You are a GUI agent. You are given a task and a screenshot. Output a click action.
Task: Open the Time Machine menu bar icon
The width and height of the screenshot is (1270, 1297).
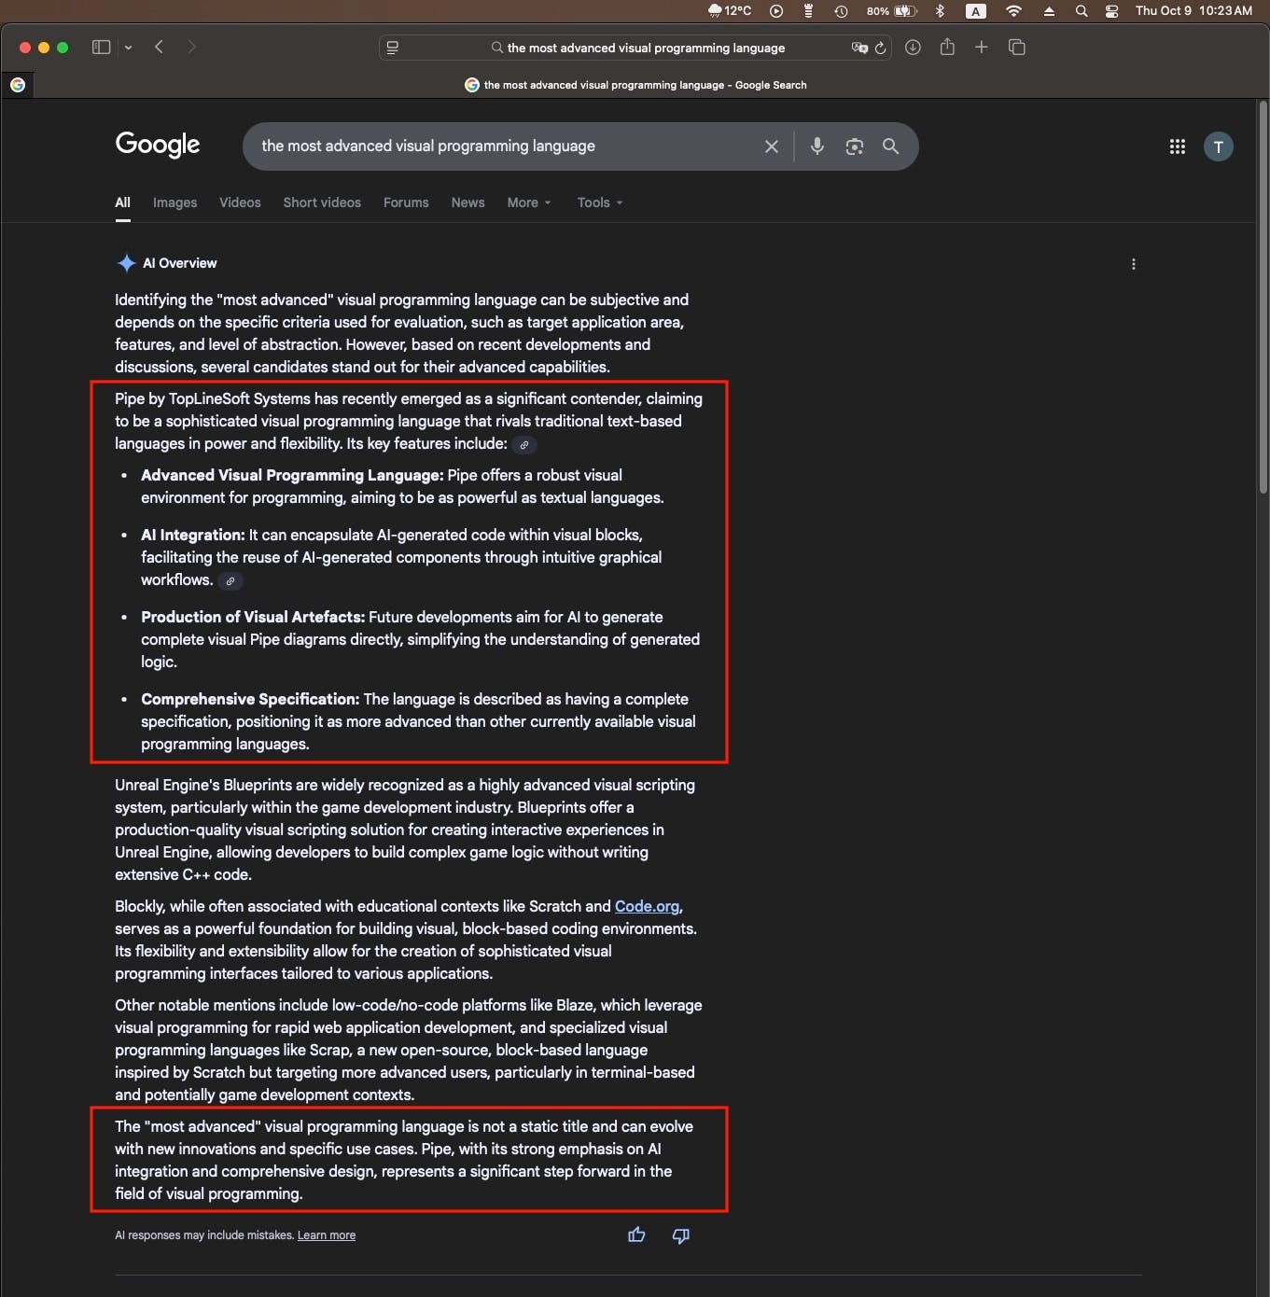tap(841, 11)
